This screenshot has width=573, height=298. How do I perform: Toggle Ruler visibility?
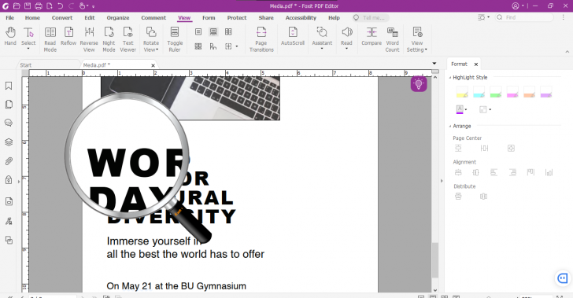pyautogui.click(x=175, y=39)
